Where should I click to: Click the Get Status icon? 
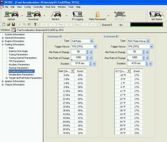click(156, 14)
